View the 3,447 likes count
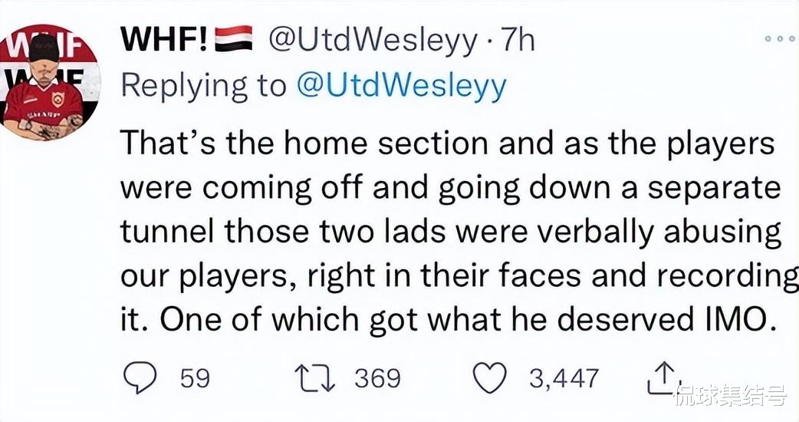The height and width of the screenshot is (422, 799). (564, 379)
